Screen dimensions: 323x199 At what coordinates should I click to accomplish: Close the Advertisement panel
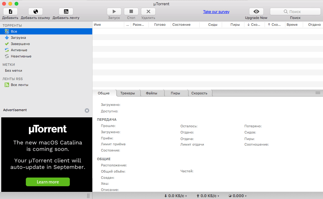point(87,111)
